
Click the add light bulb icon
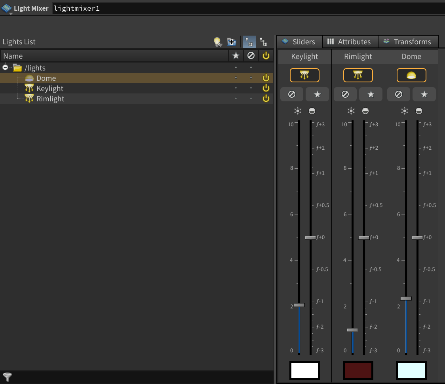[217, 42]
